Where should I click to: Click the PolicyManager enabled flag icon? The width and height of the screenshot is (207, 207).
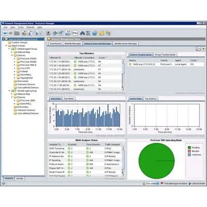162,184
